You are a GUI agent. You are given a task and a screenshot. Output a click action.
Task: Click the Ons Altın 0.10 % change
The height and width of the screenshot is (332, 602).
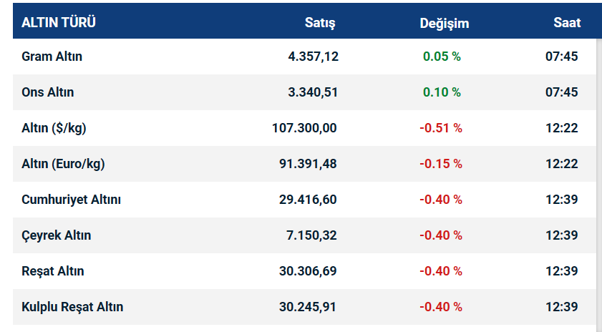442,92
